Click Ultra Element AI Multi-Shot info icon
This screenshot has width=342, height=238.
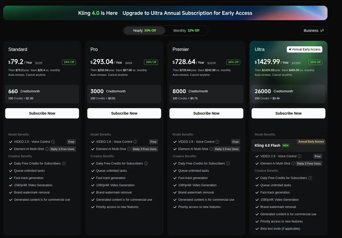click(x=293, y=163)
